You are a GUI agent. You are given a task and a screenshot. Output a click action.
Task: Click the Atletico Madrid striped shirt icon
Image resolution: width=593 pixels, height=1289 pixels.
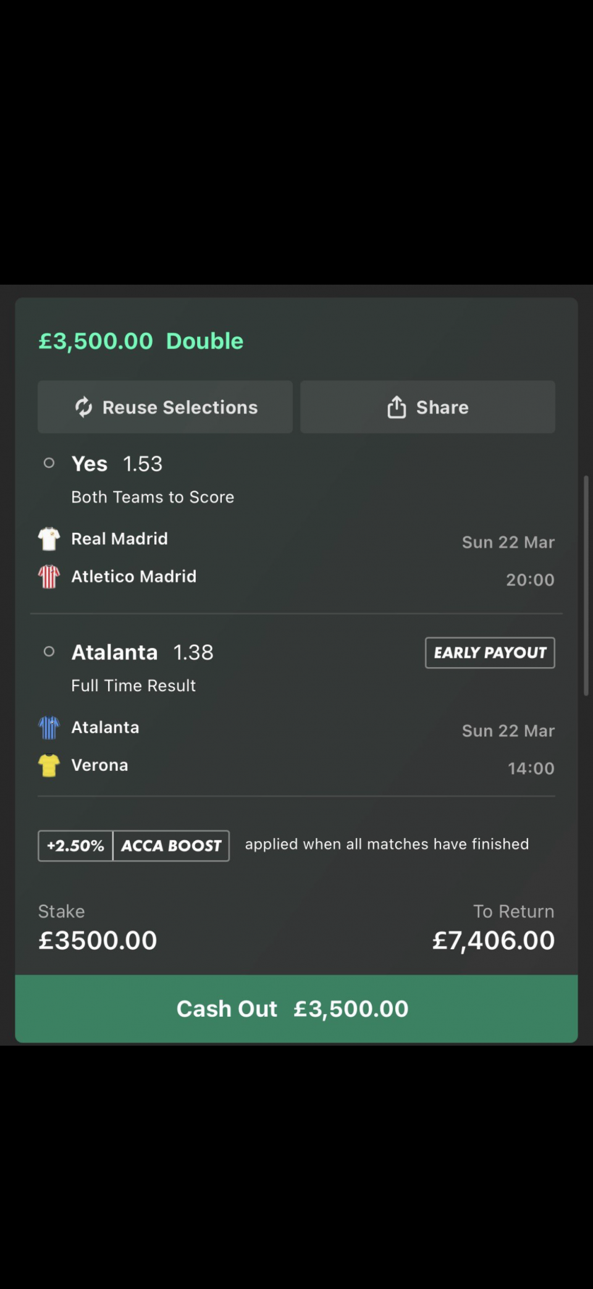tap(49, 577)
